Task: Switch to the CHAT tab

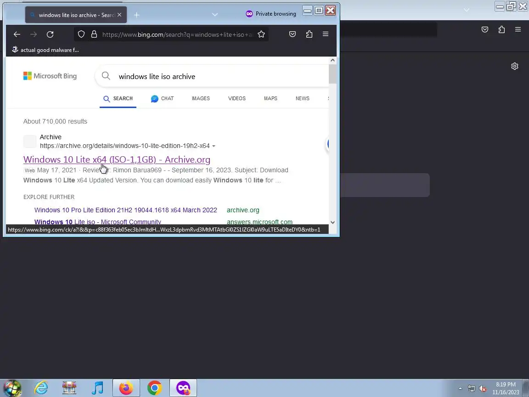Action: point(162,99)
